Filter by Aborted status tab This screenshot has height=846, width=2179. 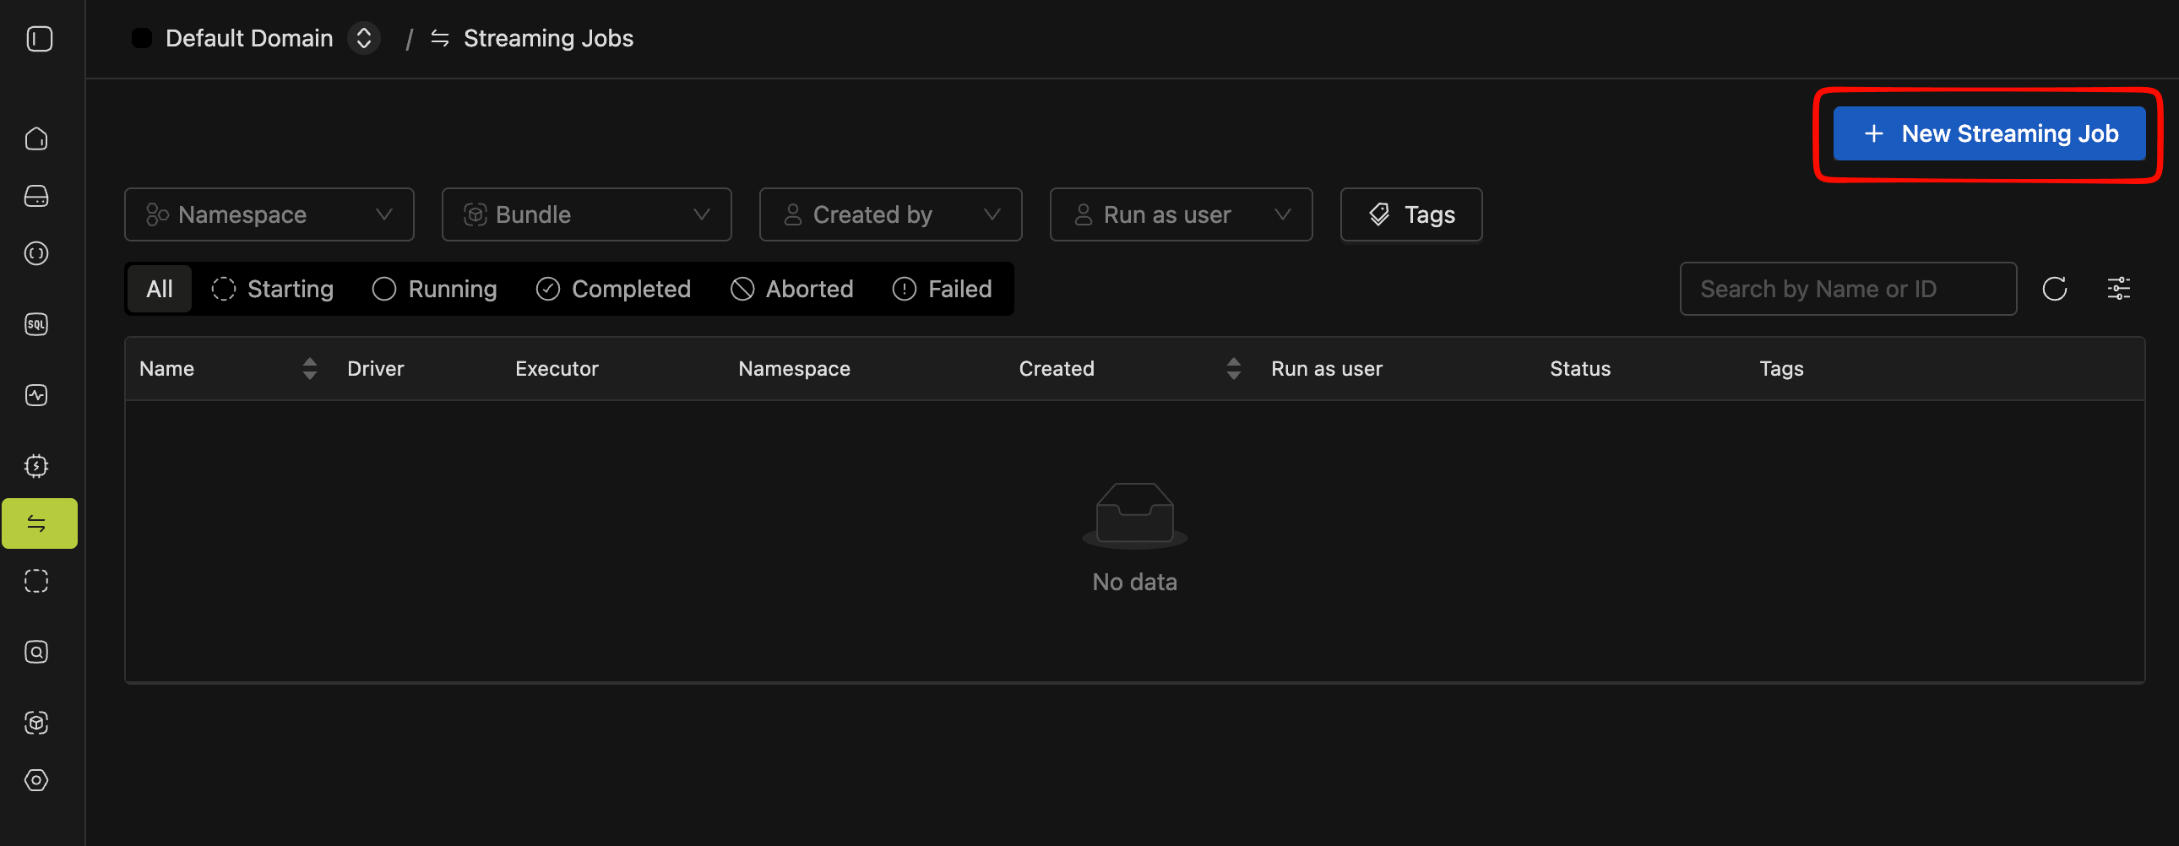pos(791,290)
